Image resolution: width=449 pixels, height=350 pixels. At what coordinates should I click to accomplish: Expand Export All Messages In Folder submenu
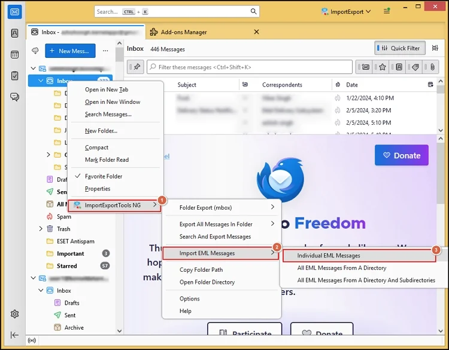pyautogui.click(x=222, y=224)
